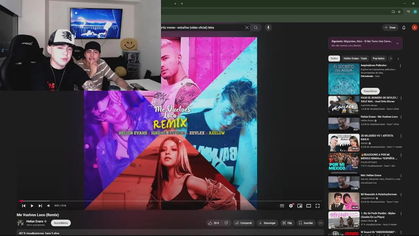Click the Me Vuelves Loco (Remix) title
The height and width of the screenshot is (236, 419).
(38, 215)
